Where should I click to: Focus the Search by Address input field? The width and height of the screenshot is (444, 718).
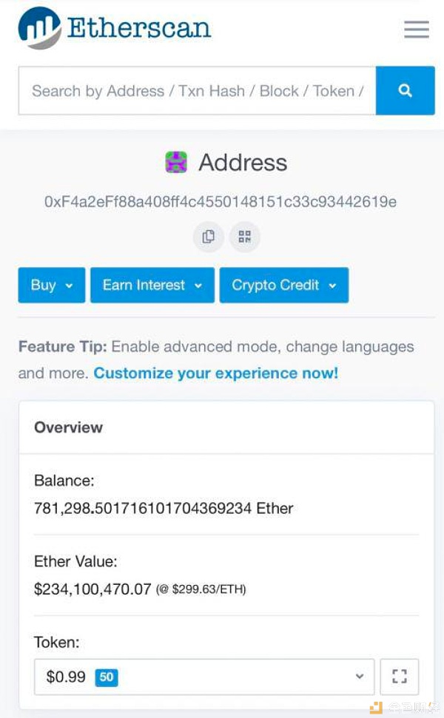pyautogui.click(x=197, y=91)
